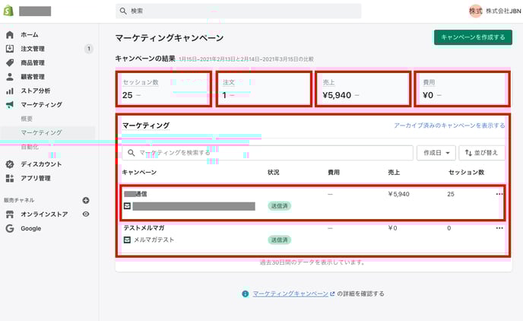The height and width of the screenshot is (321, 523).
Task: Select 概要 submenu under マーケティング
Action: [x=27, y=119]
